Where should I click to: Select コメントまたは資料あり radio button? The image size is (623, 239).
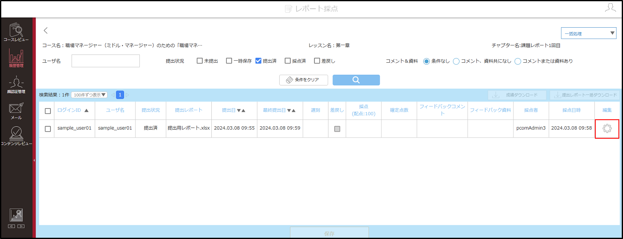(x=518, y=61)
